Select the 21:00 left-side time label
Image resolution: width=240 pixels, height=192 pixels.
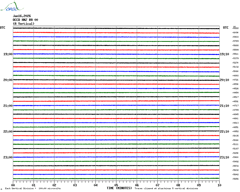click(x=8, y=106)
